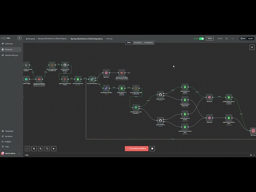
Task: Toggle the Active workflow switch
Action: pyautogui.click(x=202, y=39)
